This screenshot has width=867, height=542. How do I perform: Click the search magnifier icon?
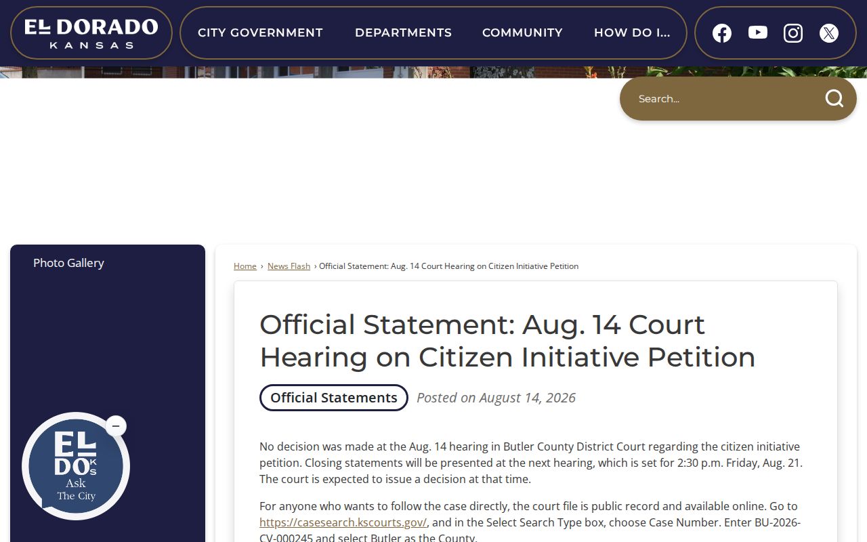pos(834,99)
